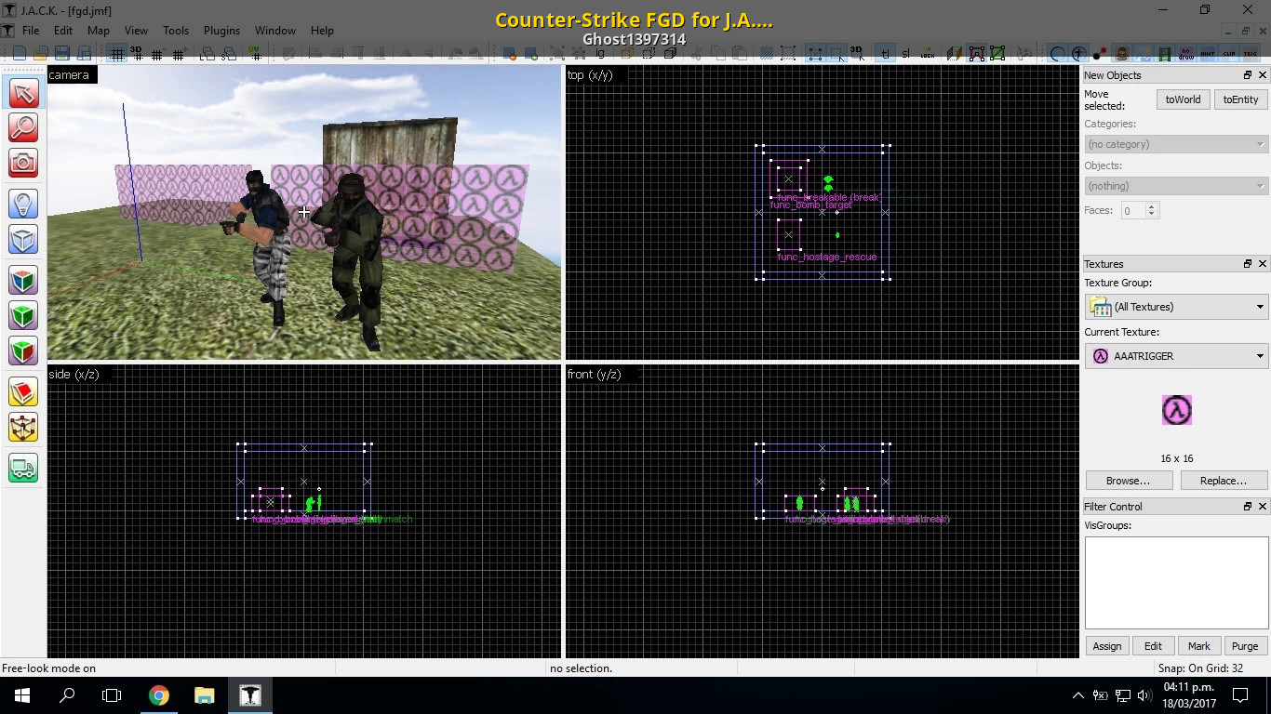The image size is (1271, 714).
Task: Choose the Vertex manipulation tool
Action: 23,427
